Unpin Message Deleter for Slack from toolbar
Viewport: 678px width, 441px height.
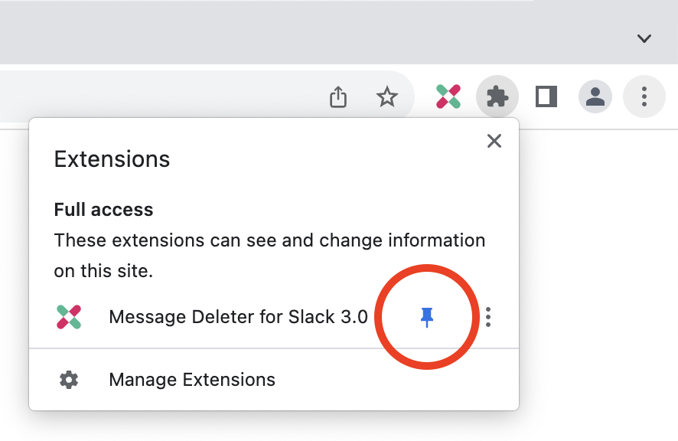(428, 316)
